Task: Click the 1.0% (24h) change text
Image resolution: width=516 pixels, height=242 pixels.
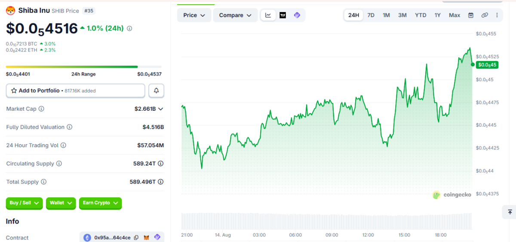Action: coord(105,28)
